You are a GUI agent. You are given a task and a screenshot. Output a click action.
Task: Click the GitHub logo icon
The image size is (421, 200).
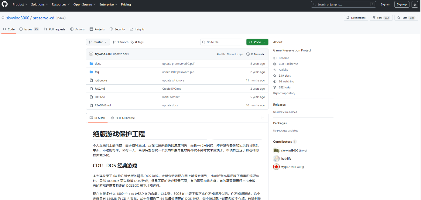(x=5, y=5)
